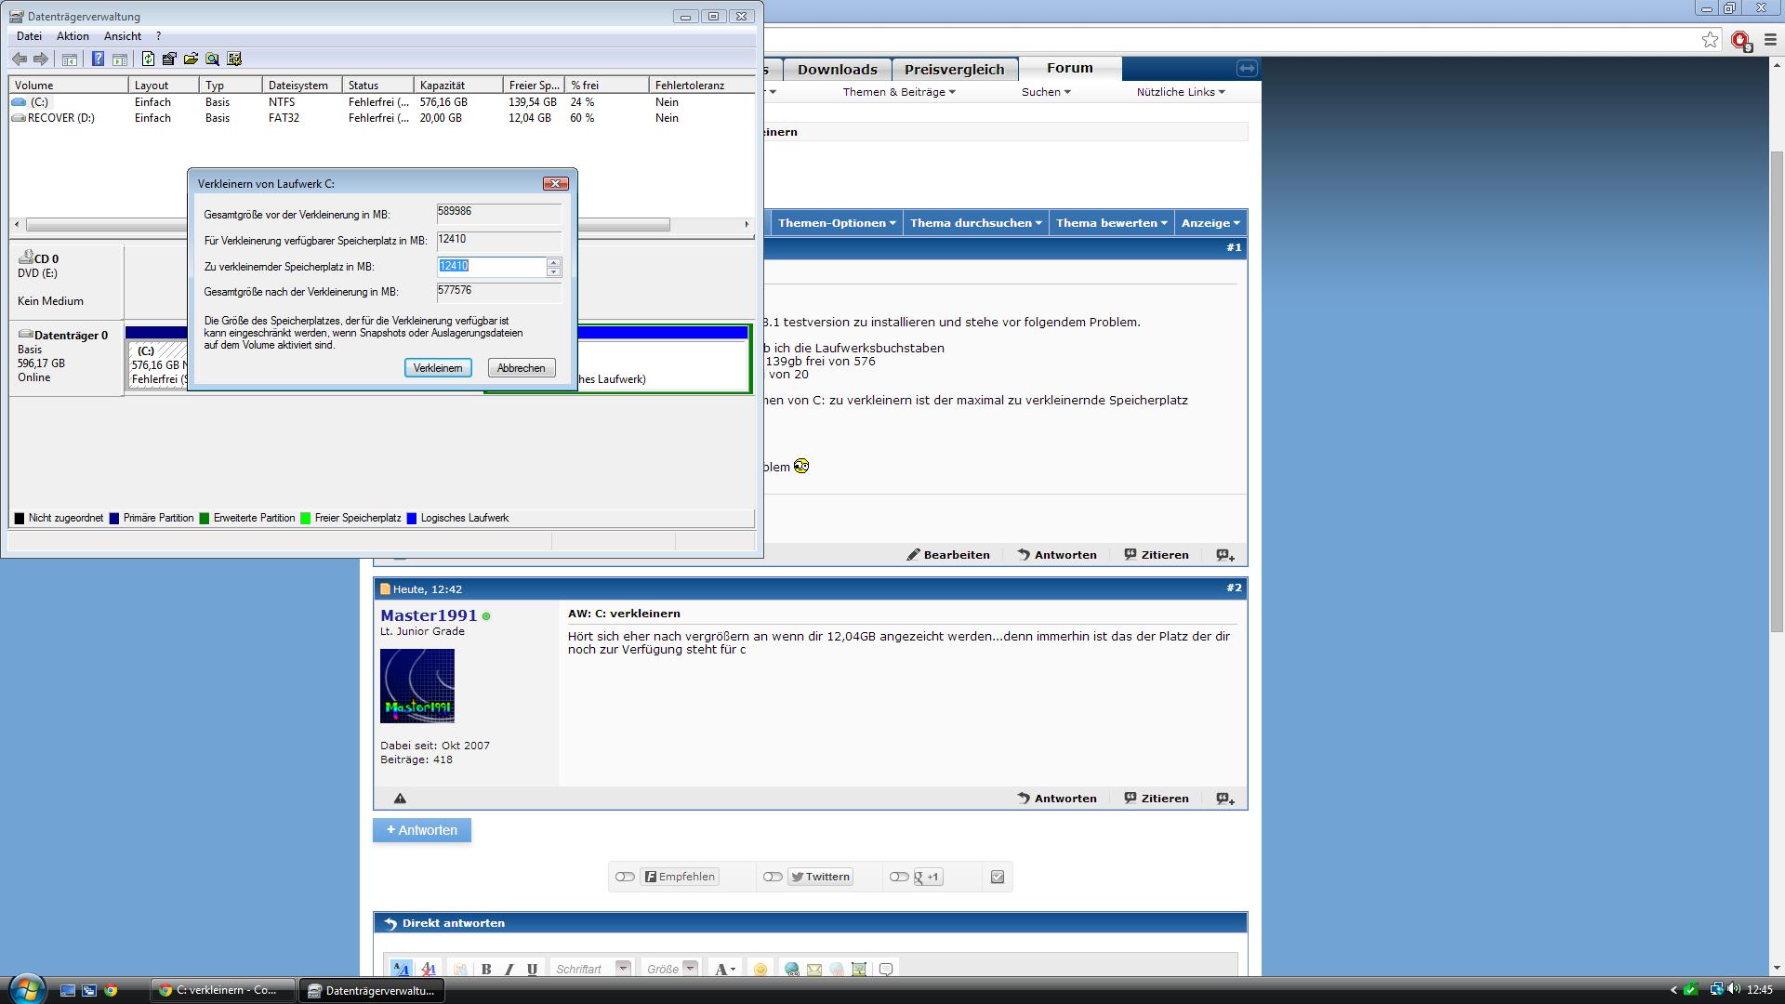Click the shrink size input field
1785x1004 pixels.
click(x=491, y=267)
